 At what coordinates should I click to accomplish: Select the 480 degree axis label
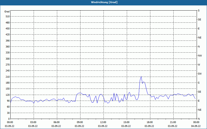8,23
